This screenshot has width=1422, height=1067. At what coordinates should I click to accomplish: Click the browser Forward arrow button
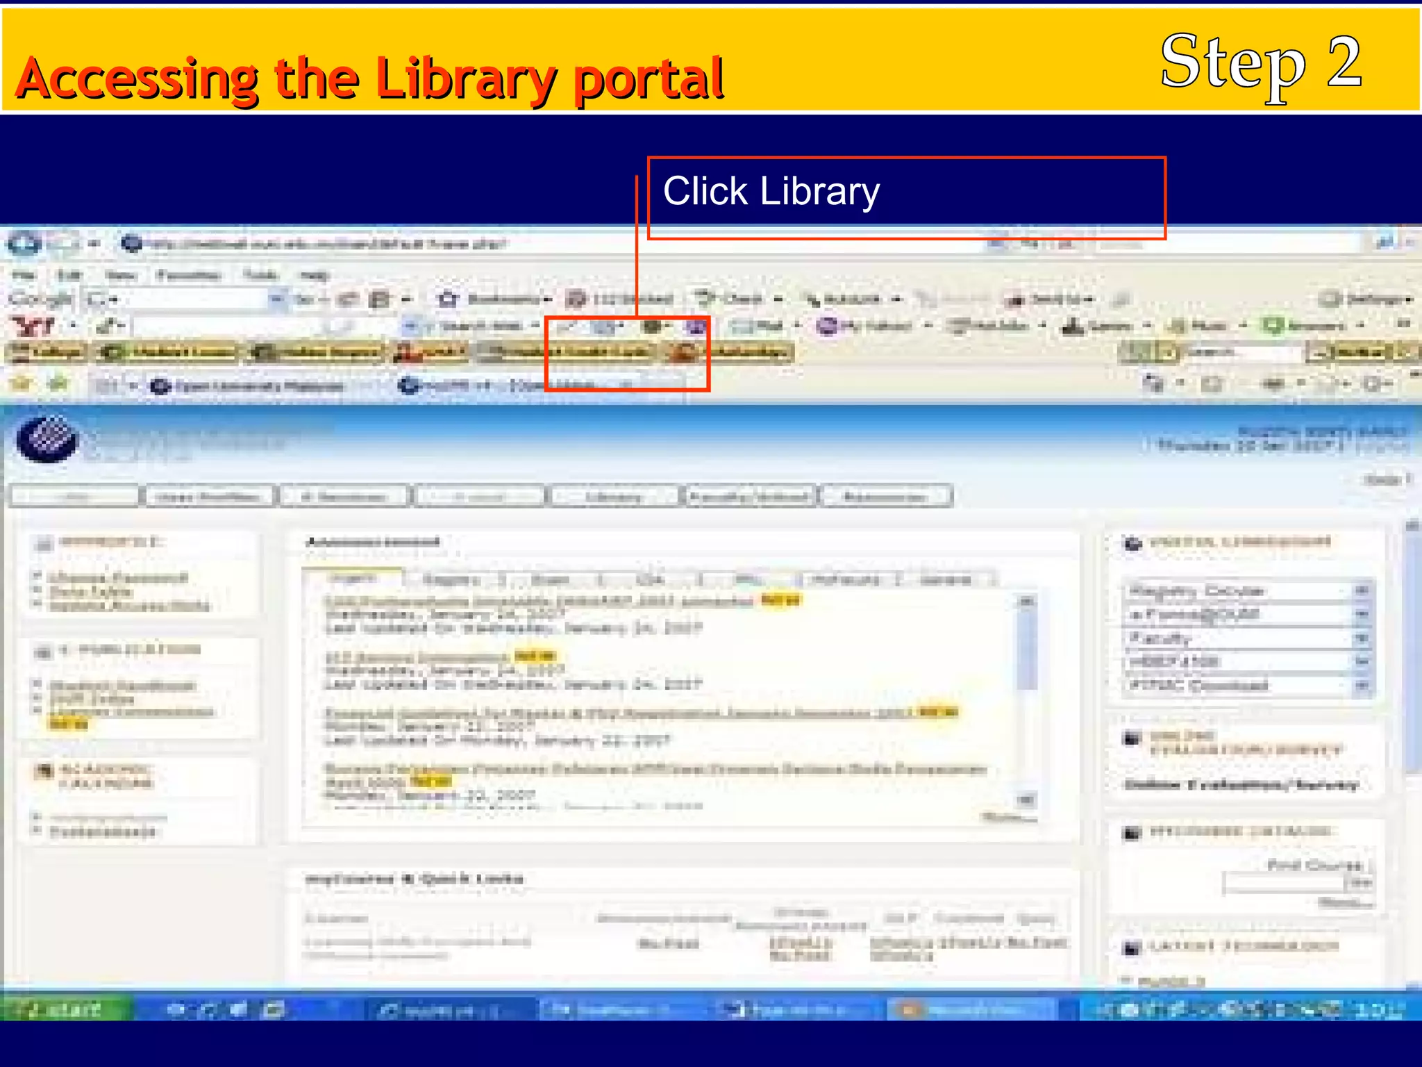click(62, 244)
